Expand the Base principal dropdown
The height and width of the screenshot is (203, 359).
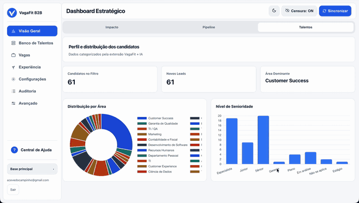coord(32,169)
